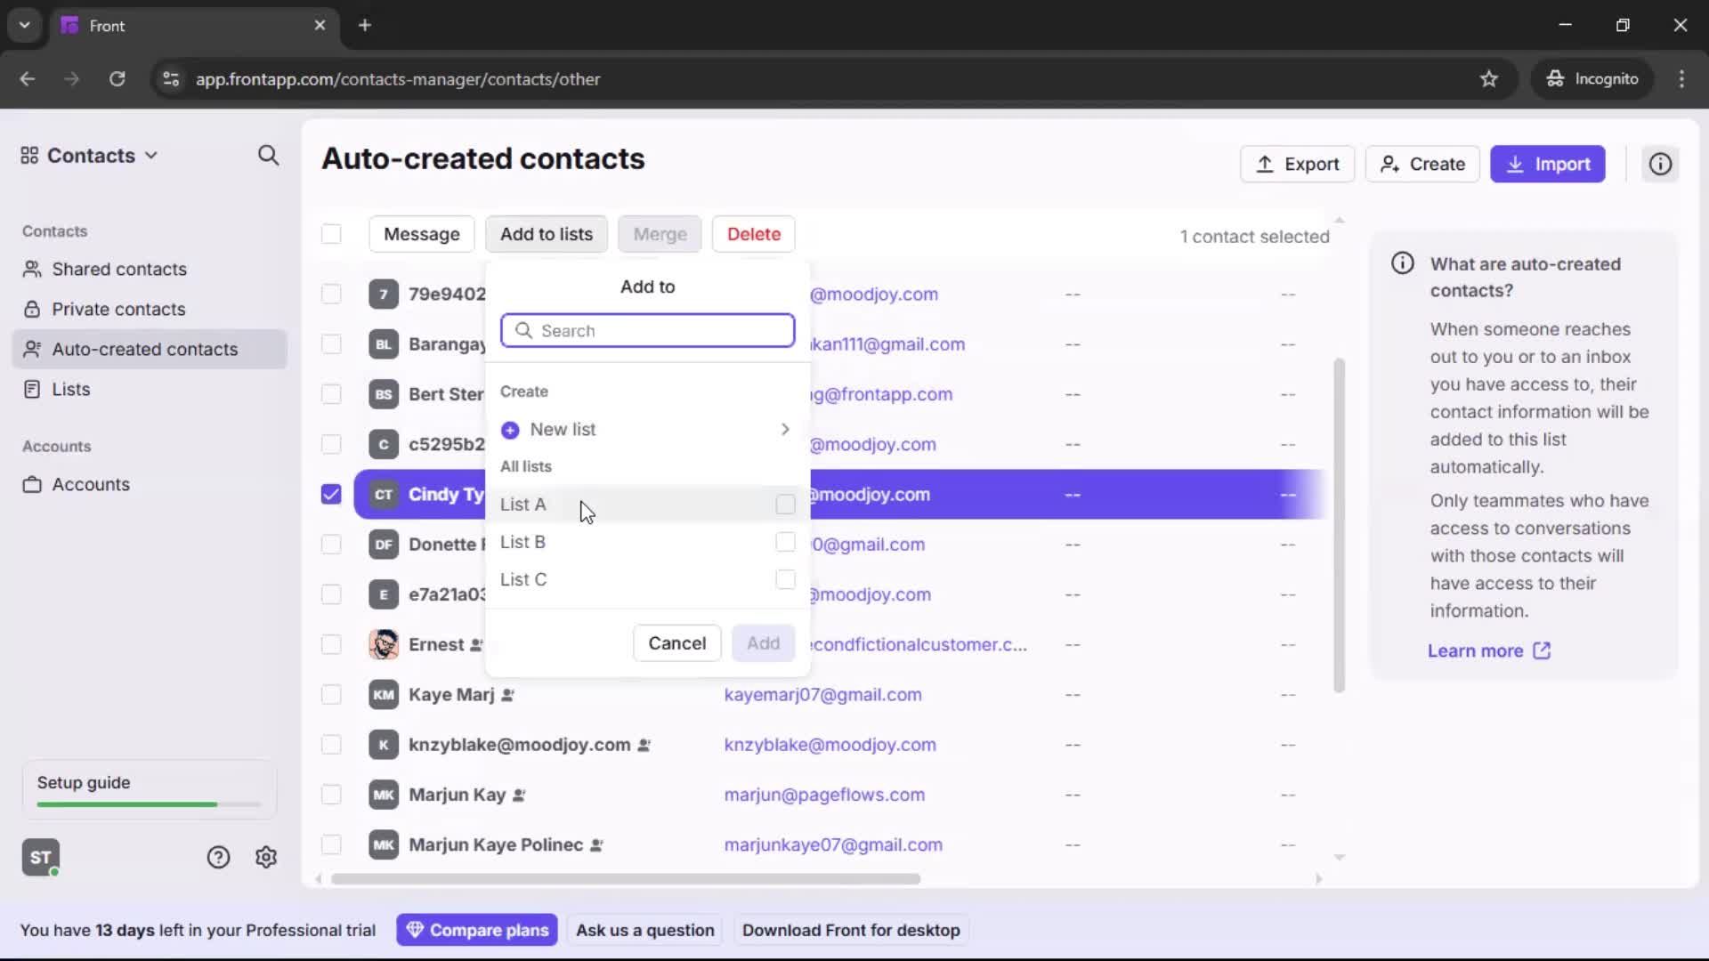Open the browser tab search dropdown
The height and width of the screenshot is (961, 1709).
coord(24,25)
